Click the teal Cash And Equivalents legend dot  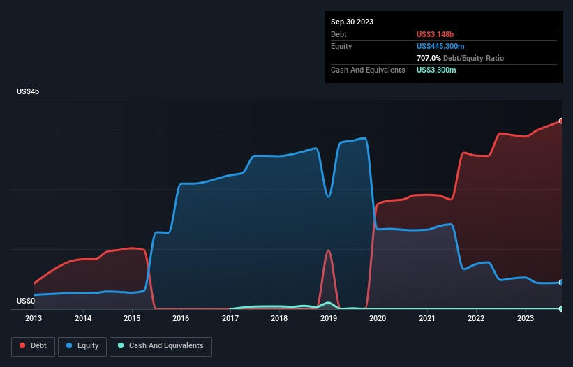pyautogui.click(x=121, y=345)
